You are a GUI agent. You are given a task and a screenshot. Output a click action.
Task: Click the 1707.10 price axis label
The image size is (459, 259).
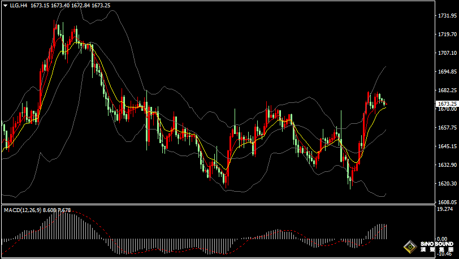click(x=447, y=53)
